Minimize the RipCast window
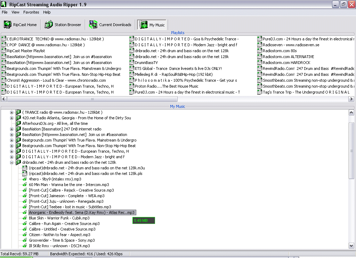The height and width of the screenshot is (258, 356). point(335,4)
